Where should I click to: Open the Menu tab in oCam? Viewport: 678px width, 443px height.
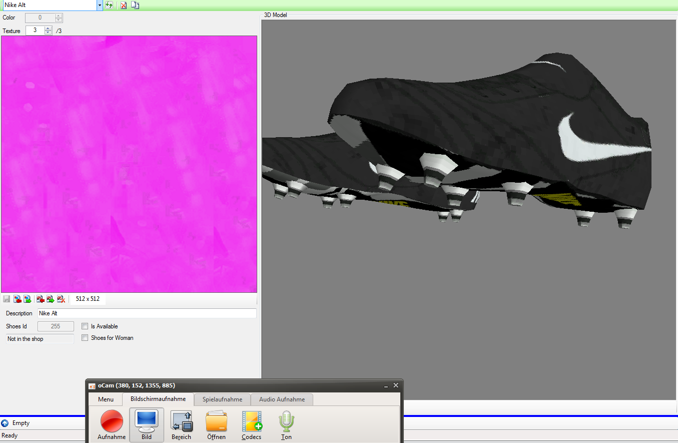pyautogui.click(x=106, y=399)
